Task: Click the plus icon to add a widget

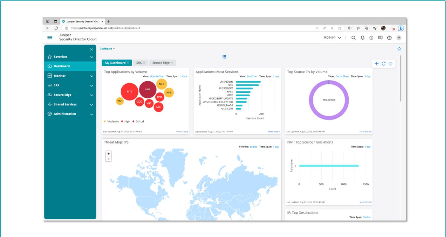Action: [376, 64]
